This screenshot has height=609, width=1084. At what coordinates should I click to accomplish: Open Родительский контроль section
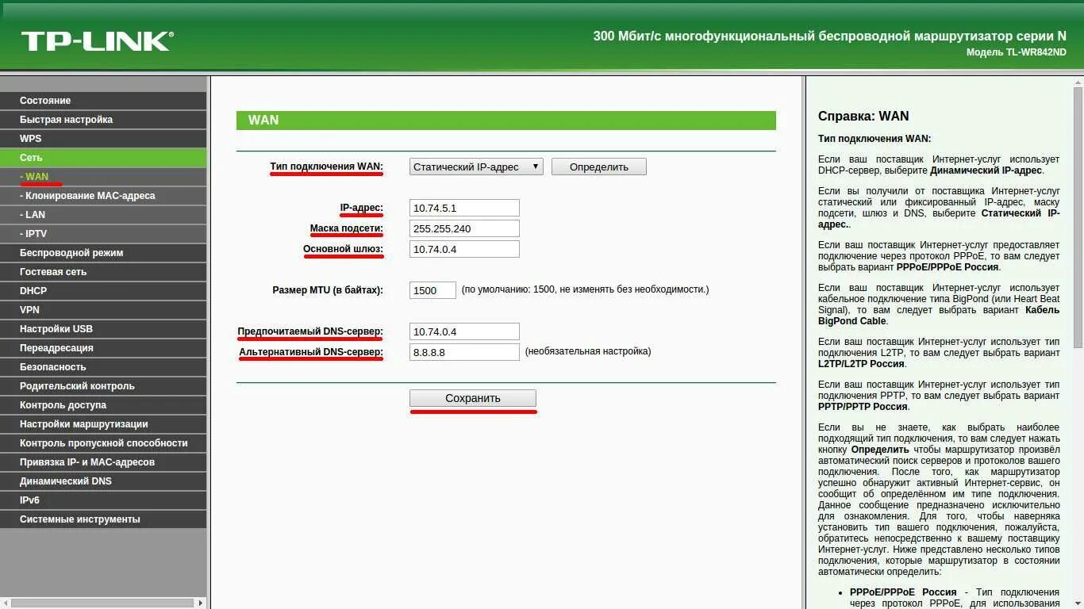(x=103, y=386)
